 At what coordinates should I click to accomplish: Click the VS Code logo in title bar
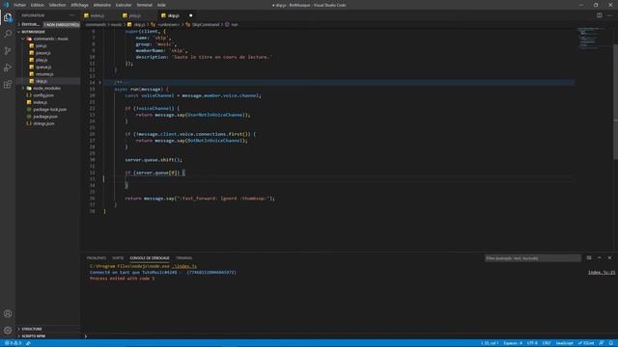6,5
